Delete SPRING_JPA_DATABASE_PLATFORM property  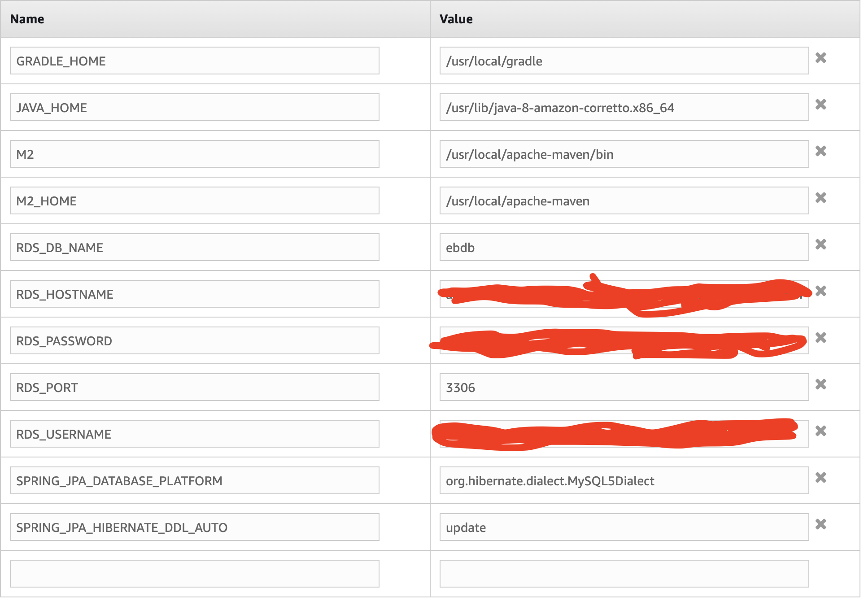(x=820, y=478)
